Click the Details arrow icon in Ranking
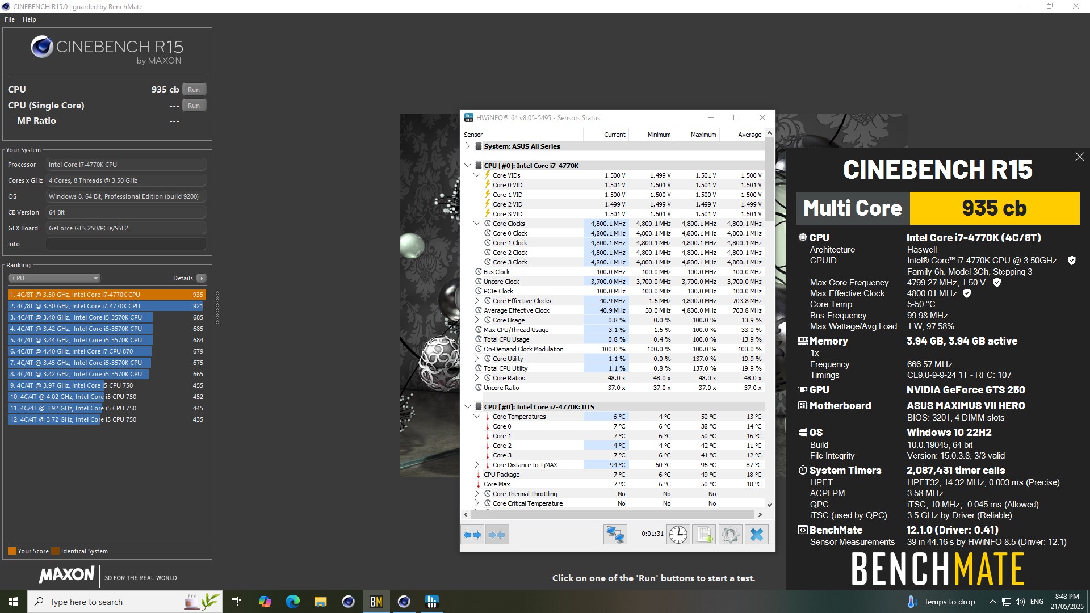The height and width of the screenshot is (613, 1090). tap(202, 278)
